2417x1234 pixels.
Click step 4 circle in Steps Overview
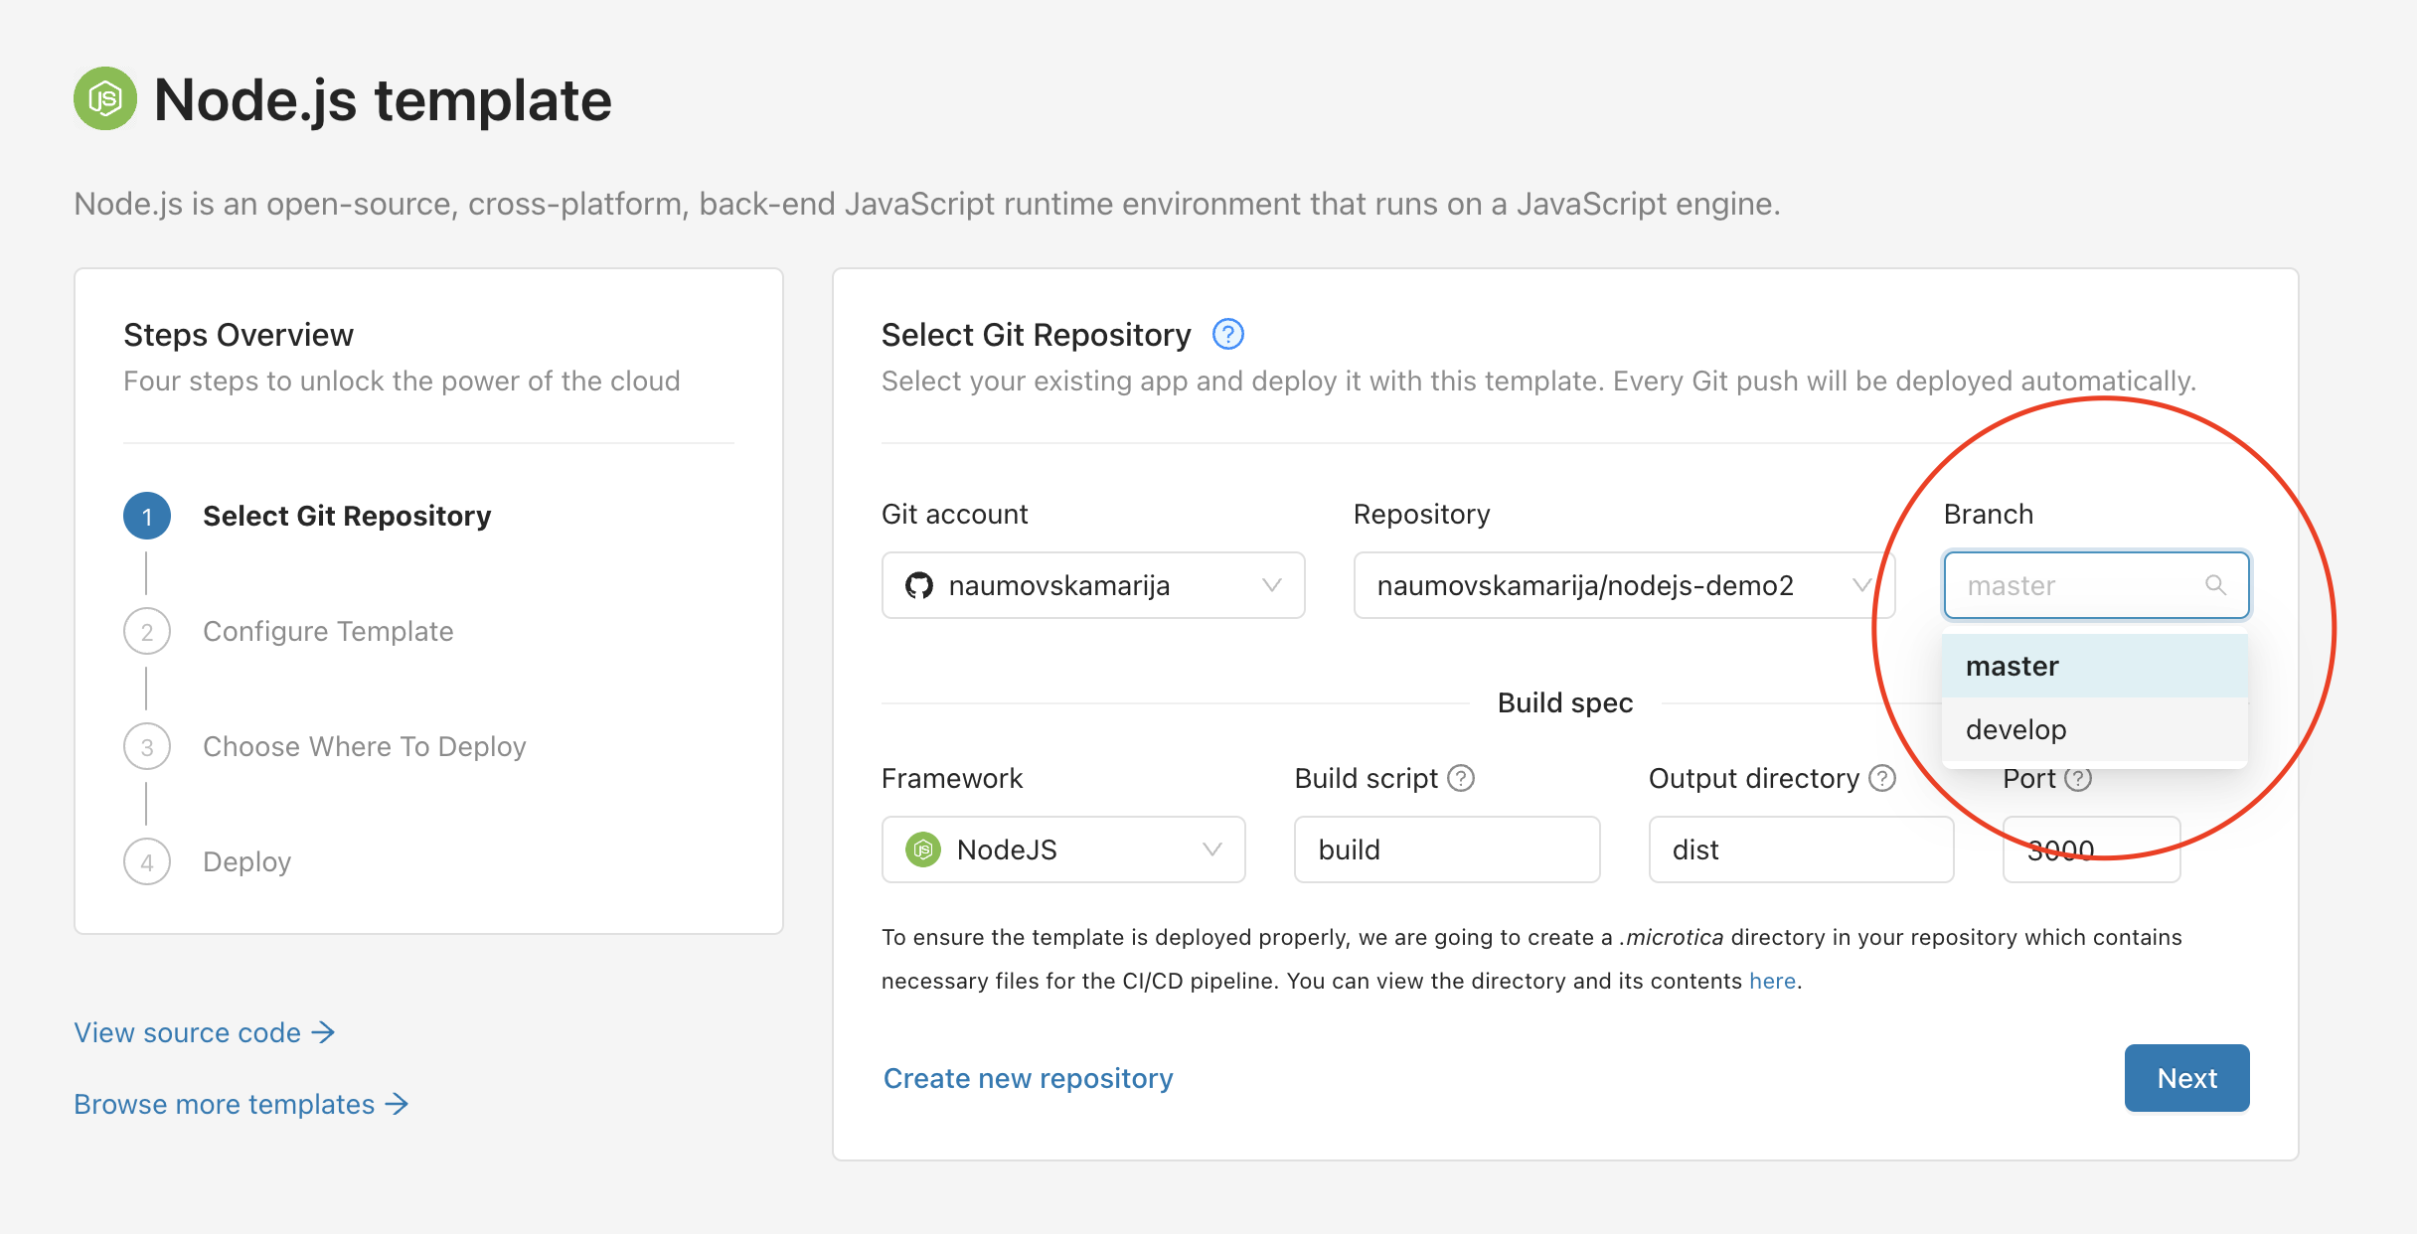[x=147, y=861]
